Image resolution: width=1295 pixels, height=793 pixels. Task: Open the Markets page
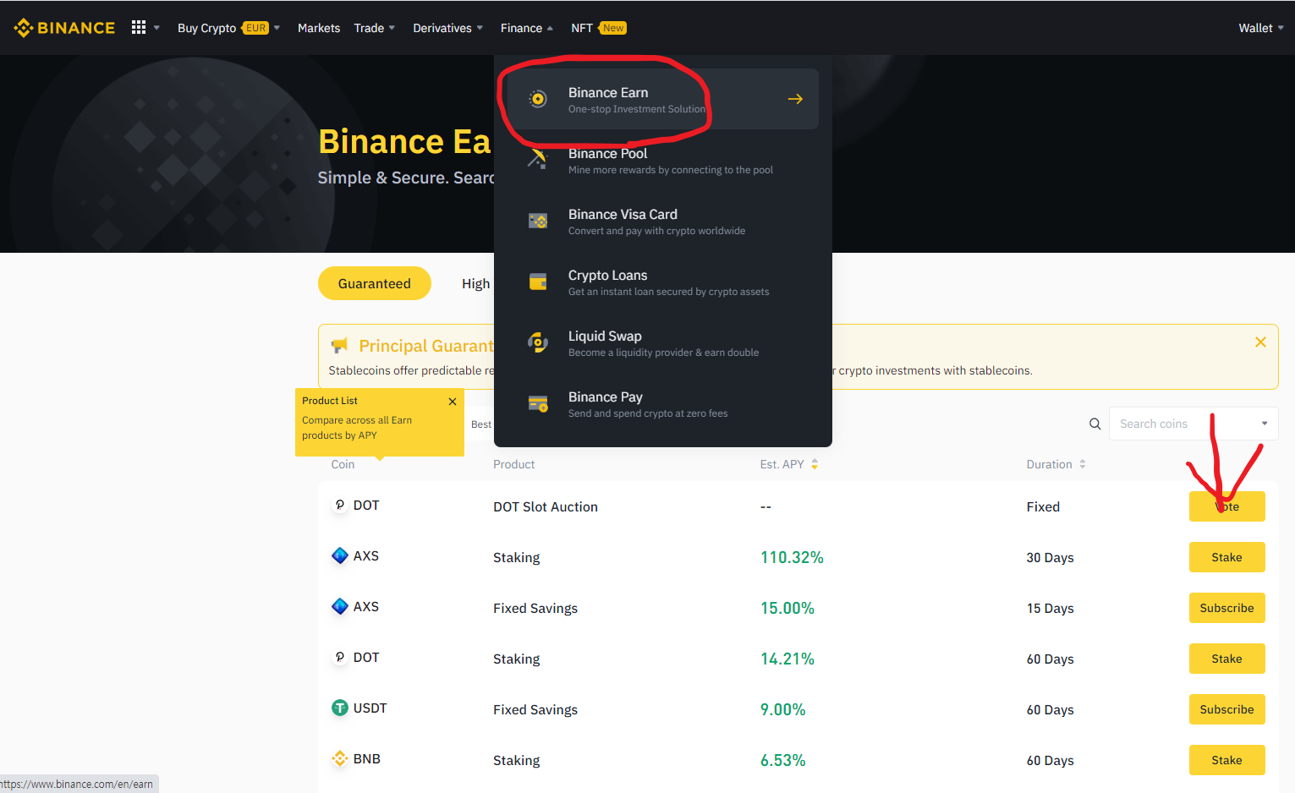(319, 28)
